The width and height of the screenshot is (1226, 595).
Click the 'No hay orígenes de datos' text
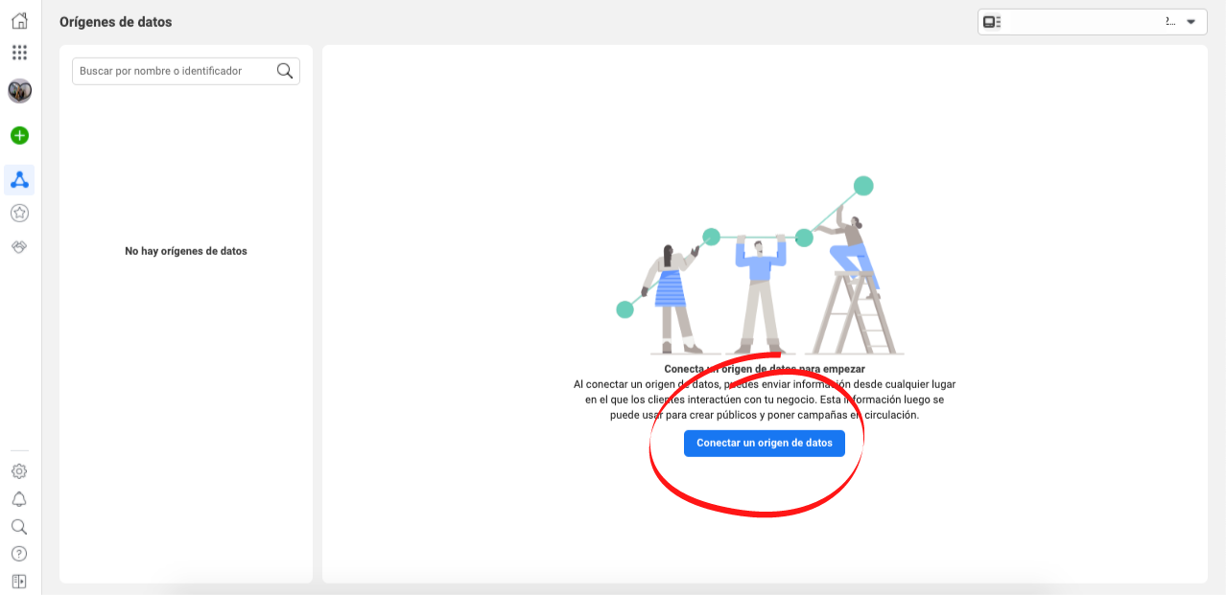point(185,250)
